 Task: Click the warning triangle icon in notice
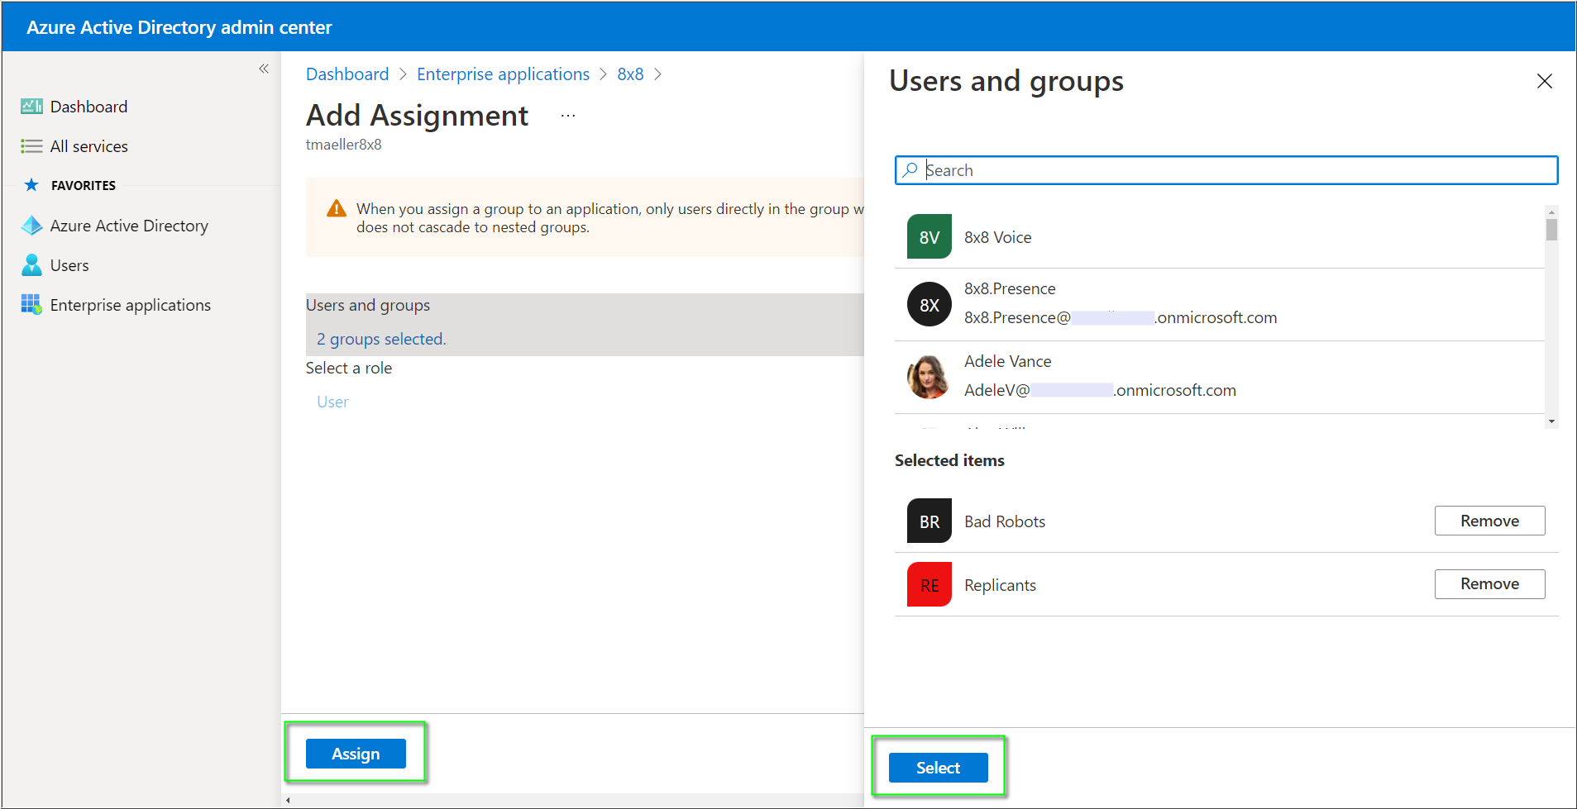coord(337,208)
